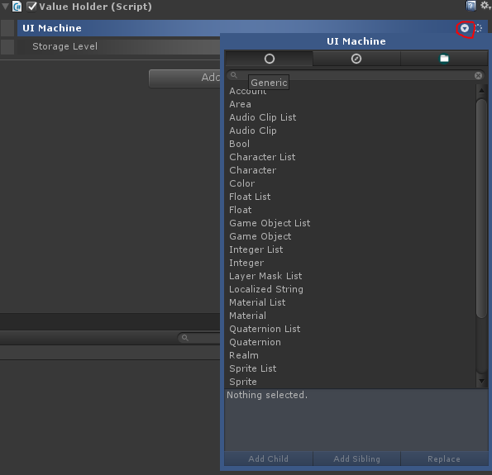The image size is (492, 475).
Task: Click the type list vertical scrollbar thumb
Action: (481, 208)
